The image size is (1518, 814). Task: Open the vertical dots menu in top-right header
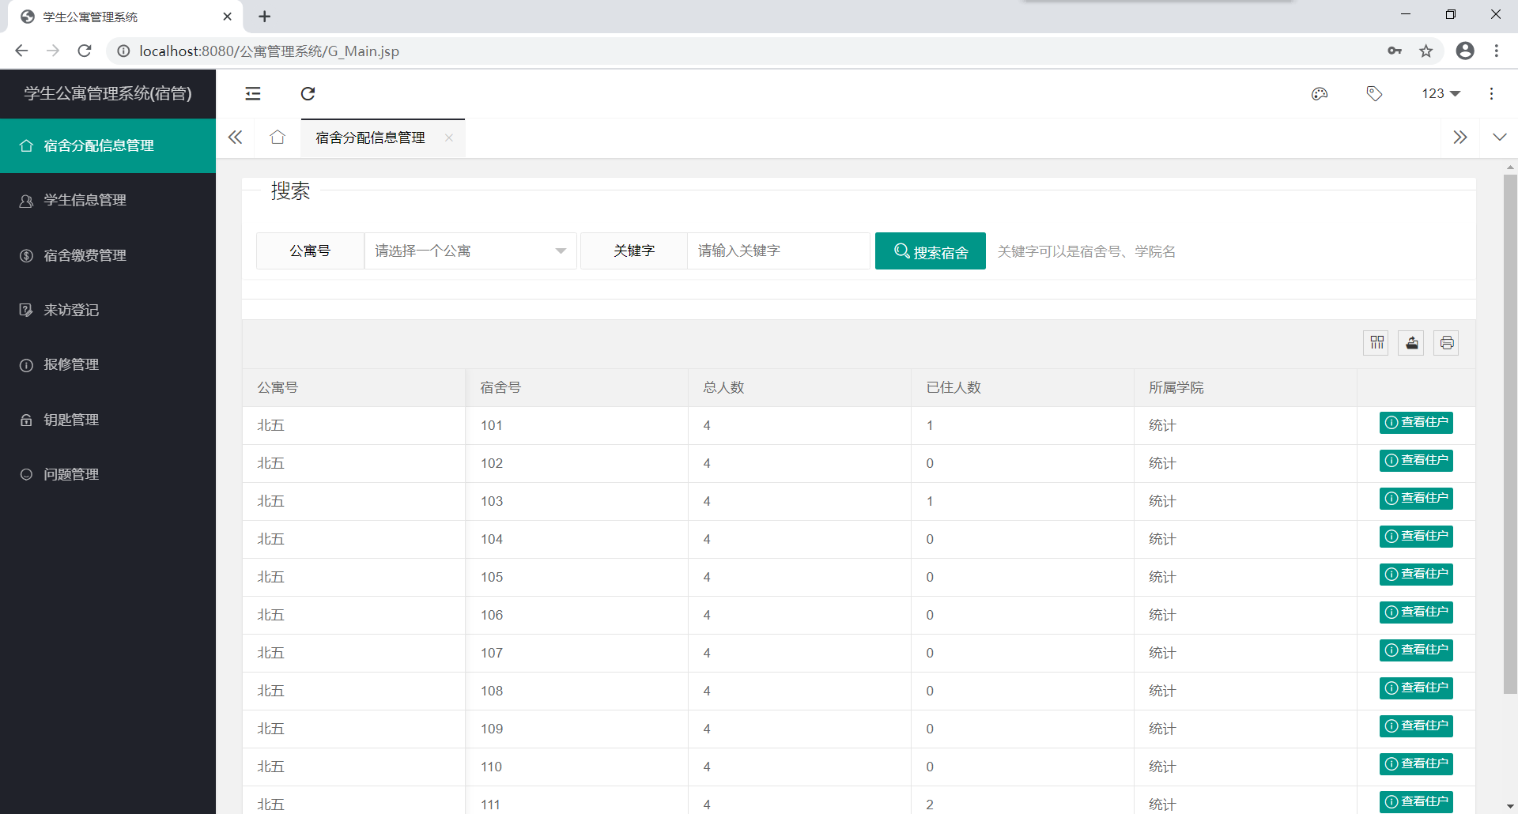[x=1491, y=93]
